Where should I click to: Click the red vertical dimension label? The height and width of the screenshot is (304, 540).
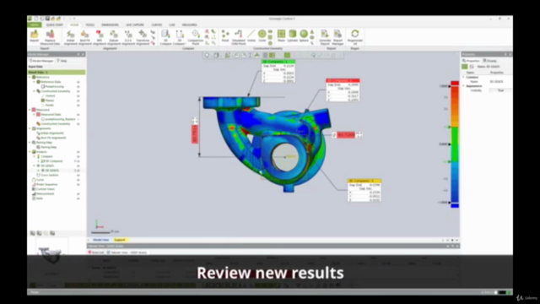[195, 134]
